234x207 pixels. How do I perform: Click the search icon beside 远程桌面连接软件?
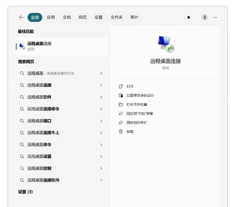coord(22,180)
